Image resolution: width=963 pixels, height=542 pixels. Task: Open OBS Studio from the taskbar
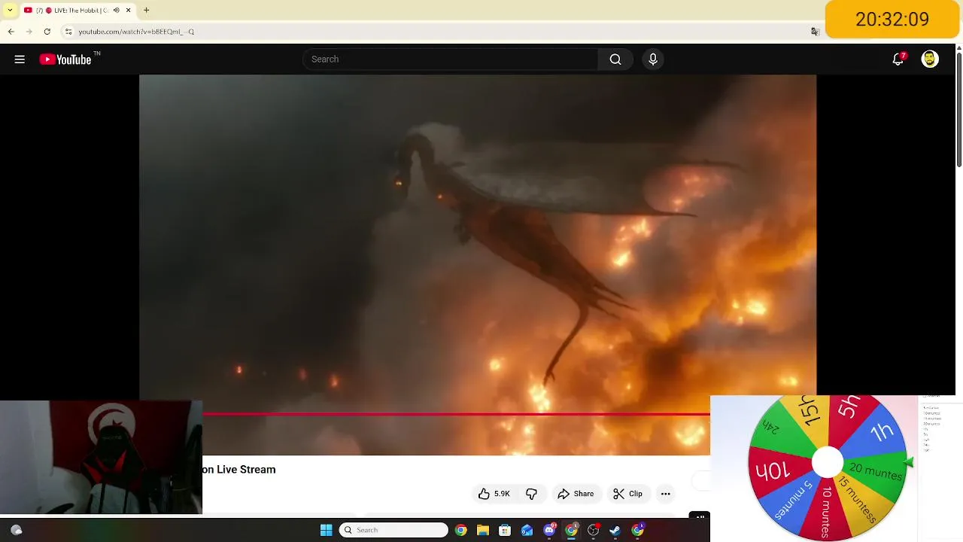pos(594,530)
